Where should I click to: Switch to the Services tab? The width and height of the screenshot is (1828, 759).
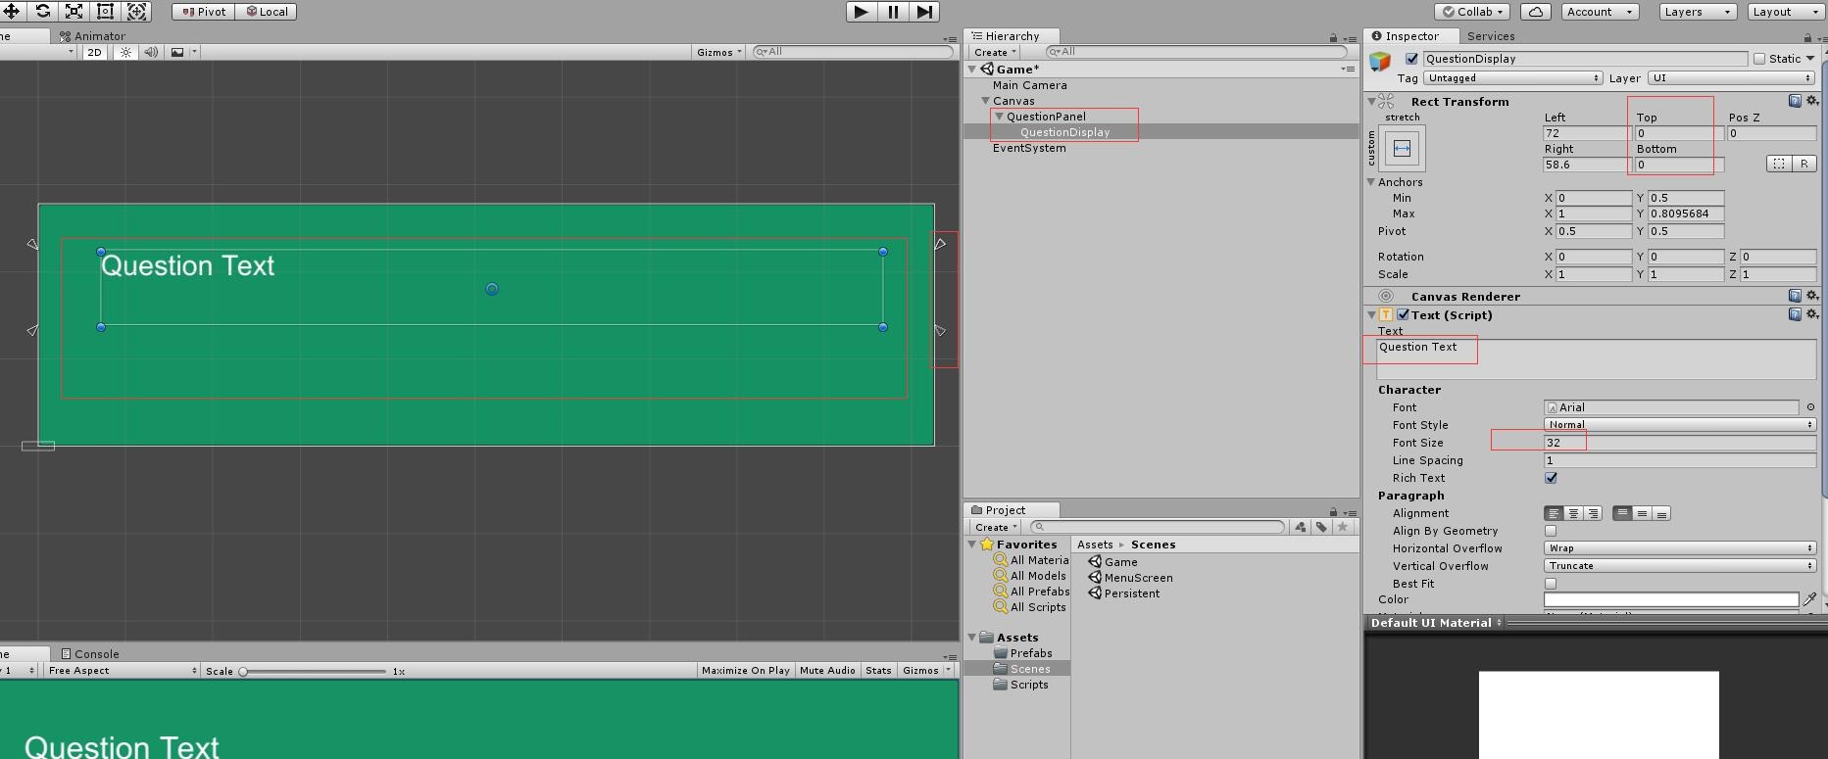(1490, 36)
